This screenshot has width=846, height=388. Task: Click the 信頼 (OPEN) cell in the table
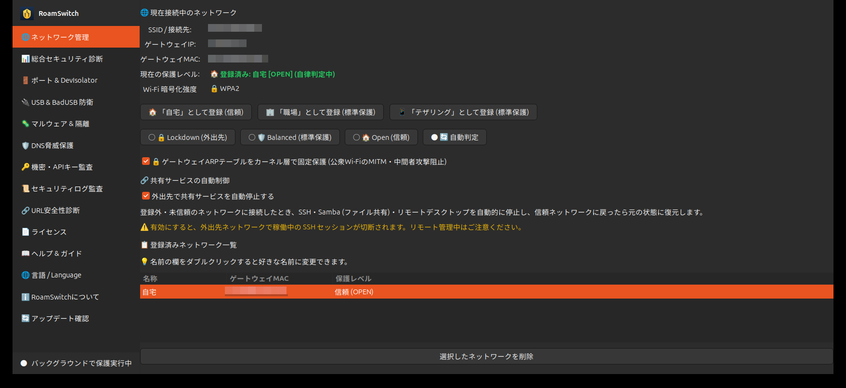354,292
